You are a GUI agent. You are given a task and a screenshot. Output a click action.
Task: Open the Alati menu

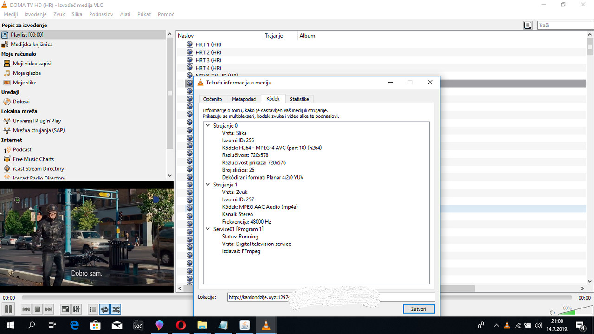125,14
